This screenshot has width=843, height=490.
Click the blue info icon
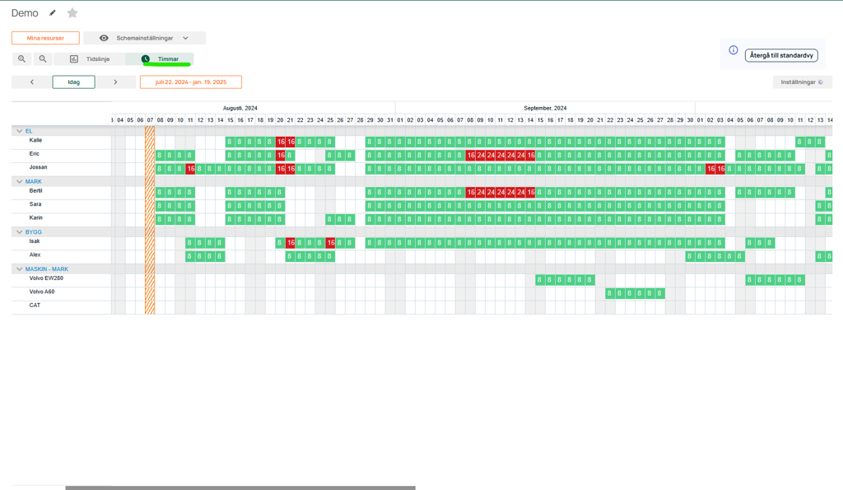point(734,50)
